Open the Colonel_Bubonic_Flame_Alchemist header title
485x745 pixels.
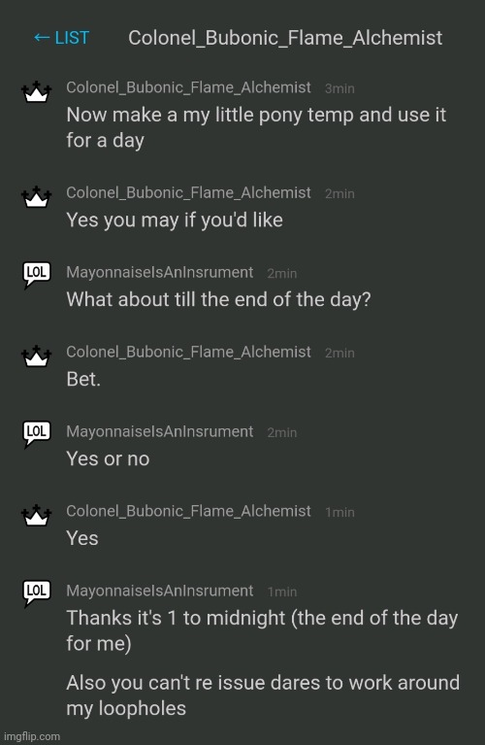coord(285,38)
